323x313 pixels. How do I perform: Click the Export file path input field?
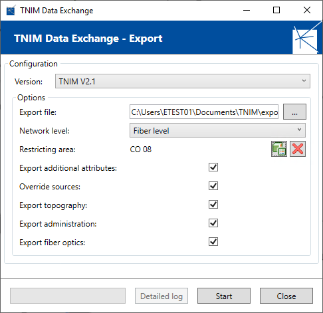coord(204,112)
